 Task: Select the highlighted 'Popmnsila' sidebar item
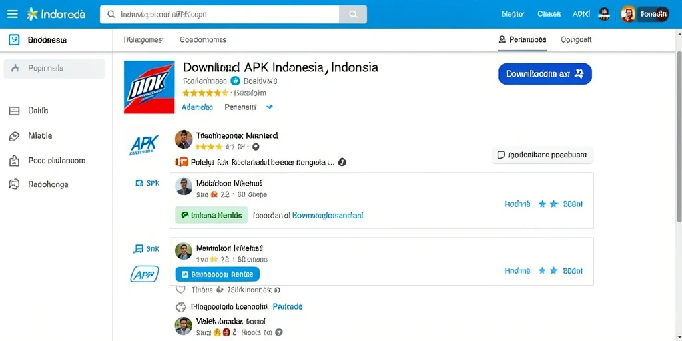tap(55, 69)
